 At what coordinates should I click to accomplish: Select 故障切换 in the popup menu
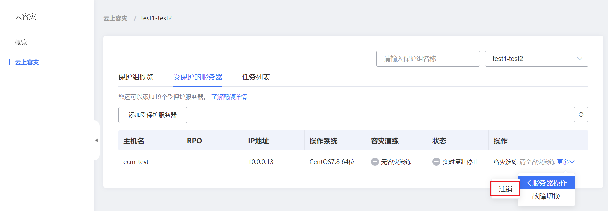tap(546, 196)
